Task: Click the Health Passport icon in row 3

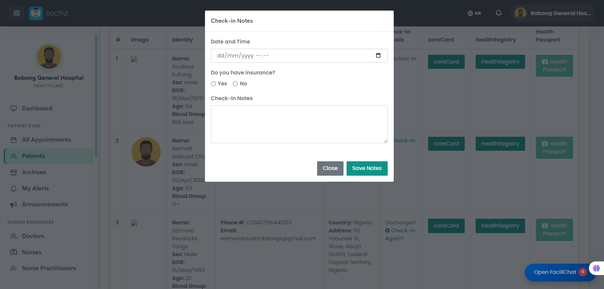Action: coord(545,226)
